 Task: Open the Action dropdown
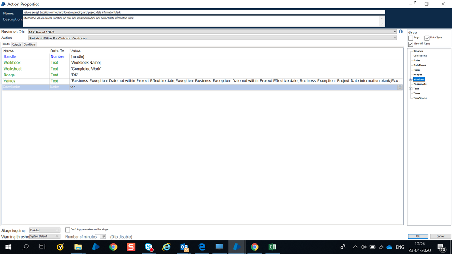[x=395, y=38]
